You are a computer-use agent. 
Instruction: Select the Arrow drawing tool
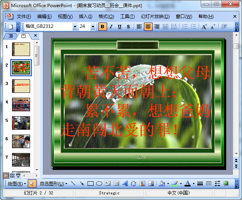82,183
